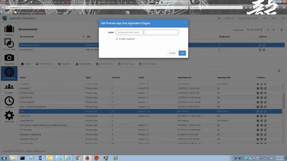Image resolution: width=287 pixels, height=161 pixels.
Task: Refresh the Environments list
Action: [x=282, y=30]
